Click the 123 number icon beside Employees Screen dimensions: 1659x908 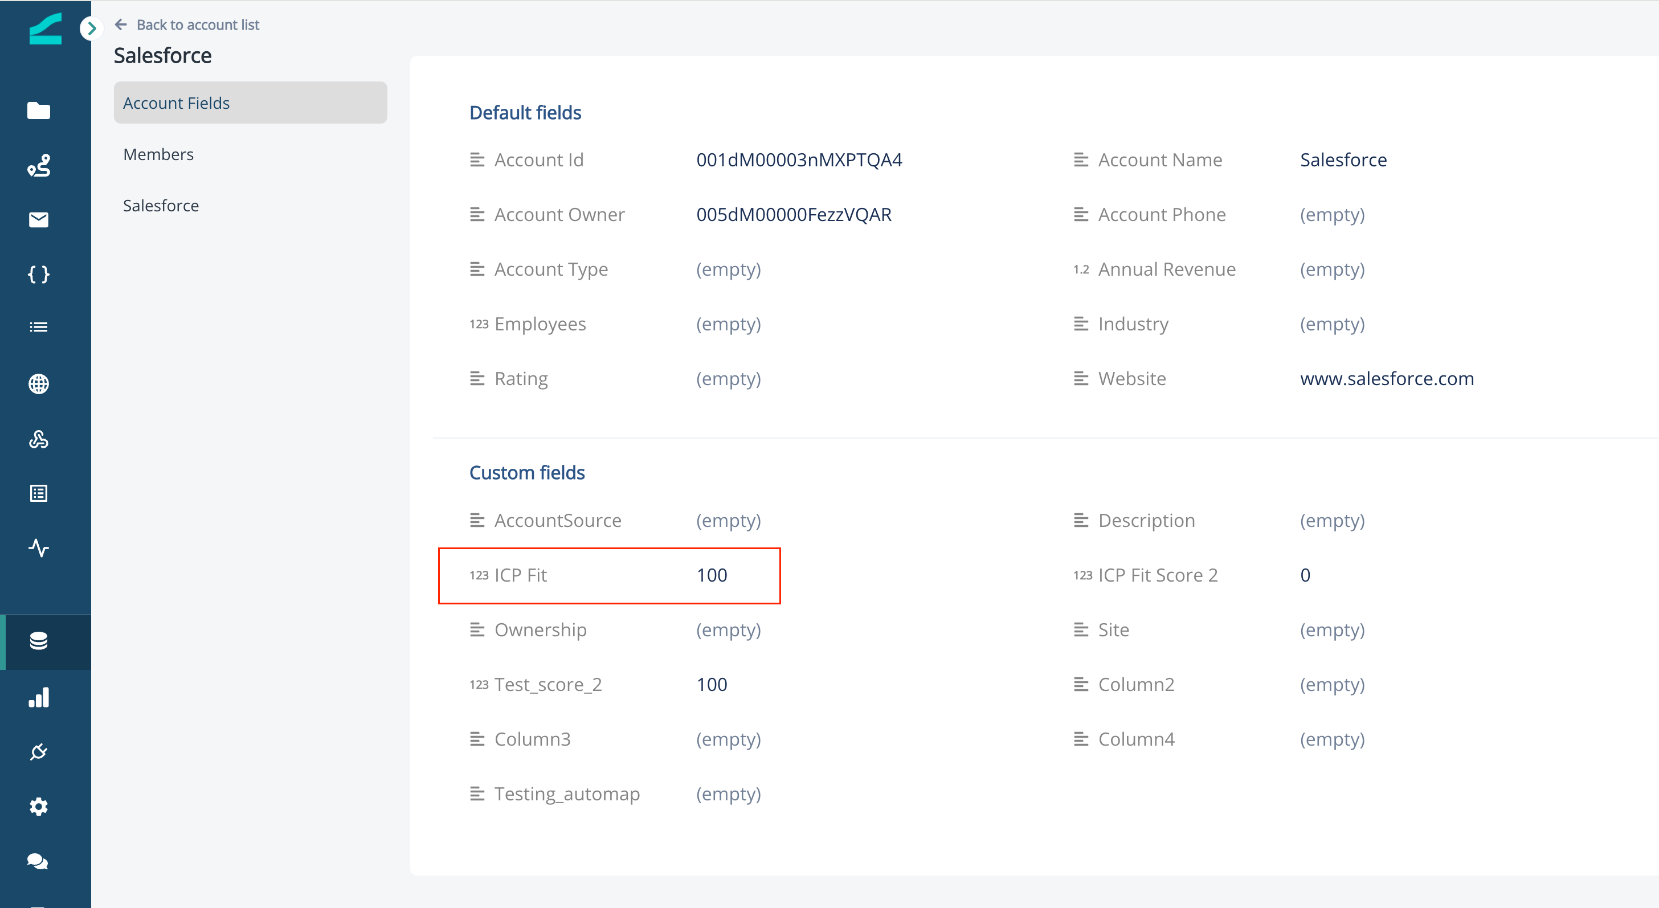pyautogui.click(x=479, y=324)
